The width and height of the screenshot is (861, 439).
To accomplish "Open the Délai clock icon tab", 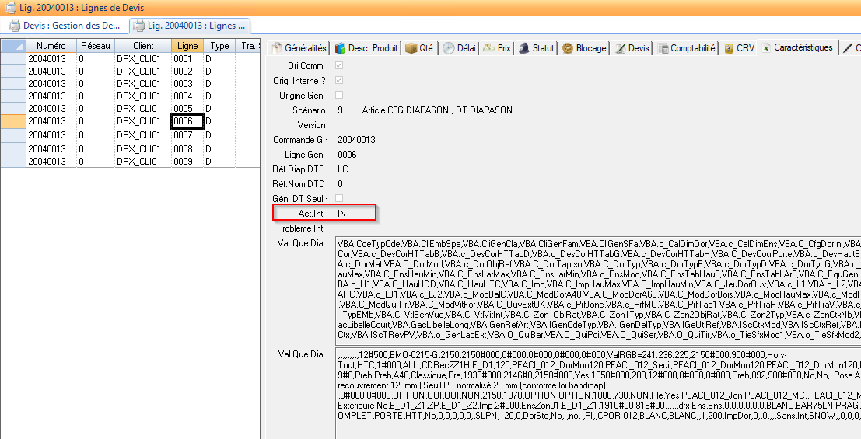I will tap(449, 48).
